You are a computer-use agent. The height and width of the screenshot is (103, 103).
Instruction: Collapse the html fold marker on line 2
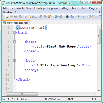(x=15, y=32)
